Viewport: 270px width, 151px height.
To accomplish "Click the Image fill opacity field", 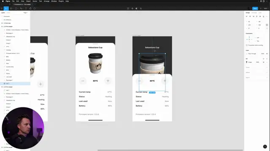I will pos(257,62).
